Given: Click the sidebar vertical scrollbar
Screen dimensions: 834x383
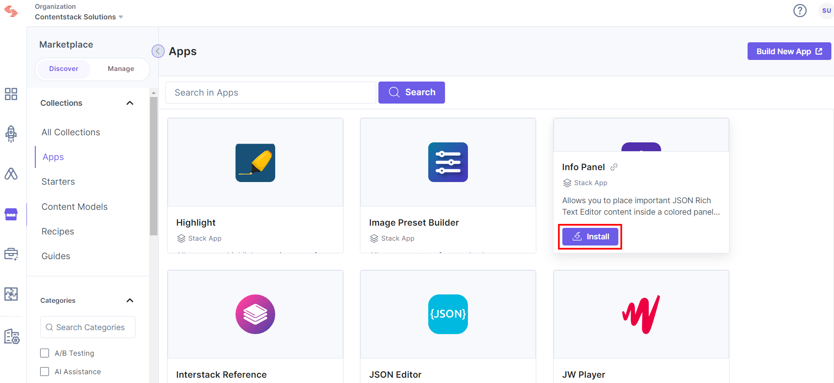Looking at the screenshot, I should [153, 166].
